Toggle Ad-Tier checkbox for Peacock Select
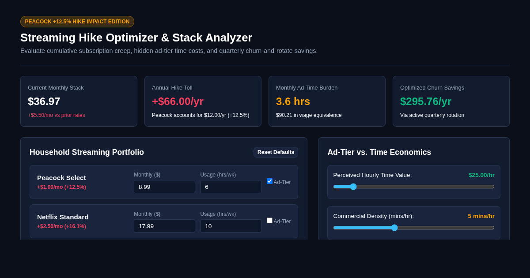530x278 pixels. [x=269, y=181]
